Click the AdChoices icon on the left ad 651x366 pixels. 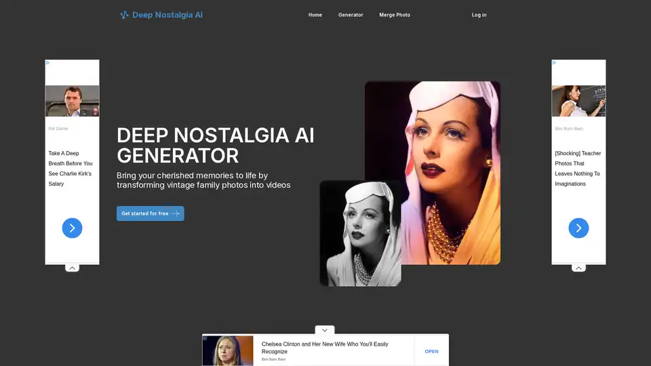(47, 62)
